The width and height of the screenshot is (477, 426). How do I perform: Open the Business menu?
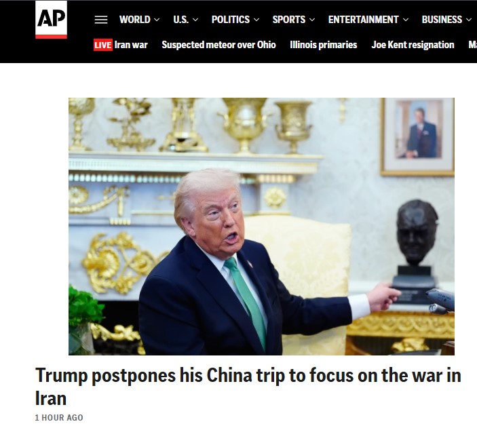click(442, 20)
